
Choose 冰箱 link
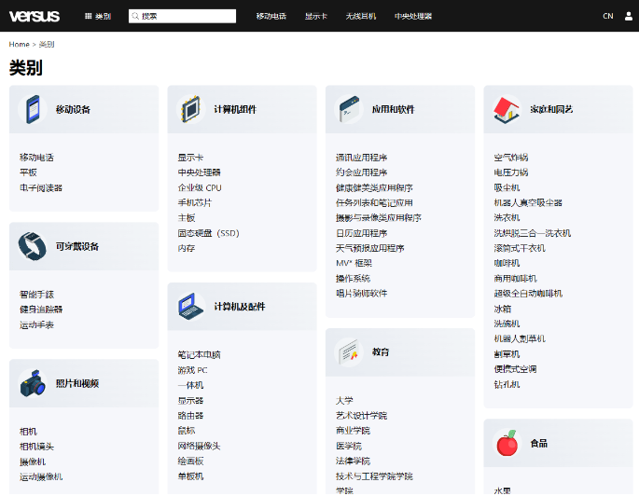pos(503,309)
